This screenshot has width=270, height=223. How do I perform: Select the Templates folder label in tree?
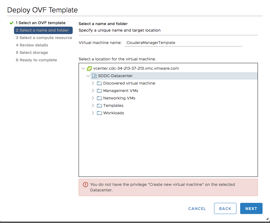113,106
